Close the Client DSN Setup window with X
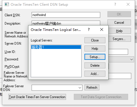 tap(128, 4)
